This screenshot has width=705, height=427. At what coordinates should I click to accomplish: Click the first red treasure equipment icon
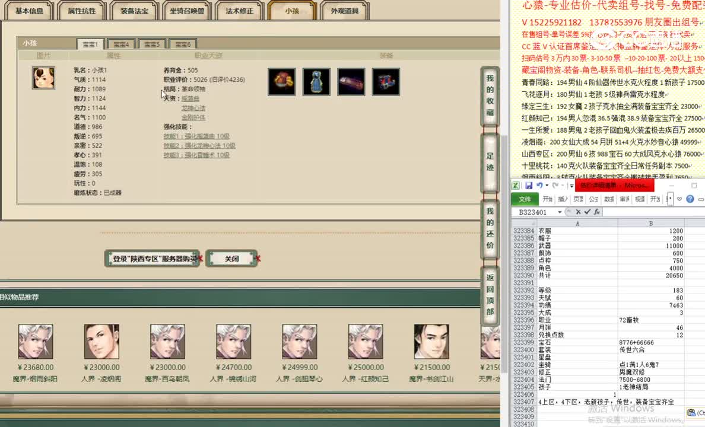point(281,81)
